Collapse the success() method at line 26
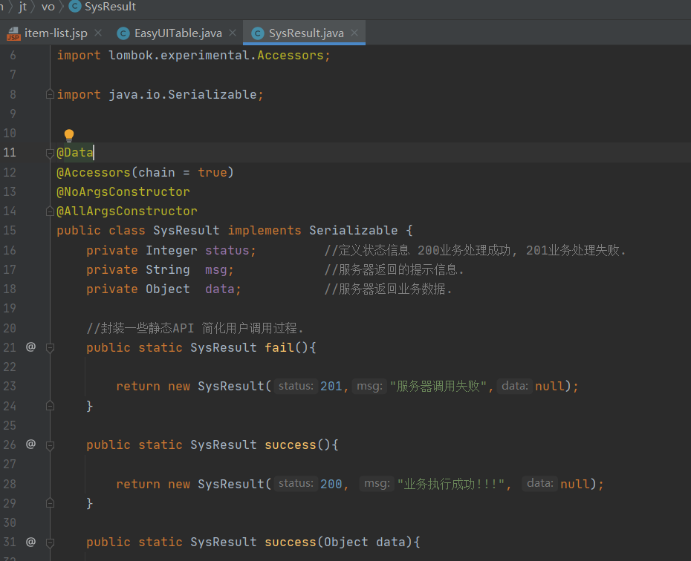 tap(50, 444)
